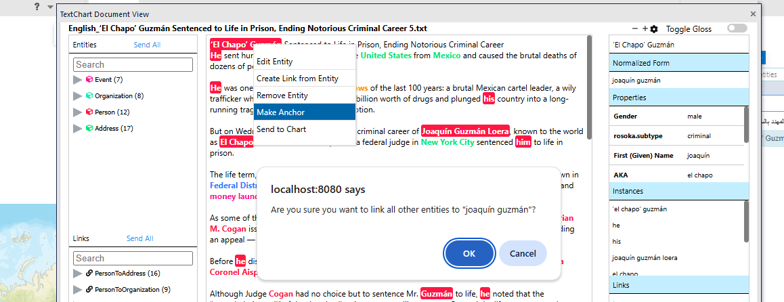This screenshot has height=302, width=784.
Task: Expand the PersonToOrganization links group
Action: pyautogui.click(x=78, y=290)
